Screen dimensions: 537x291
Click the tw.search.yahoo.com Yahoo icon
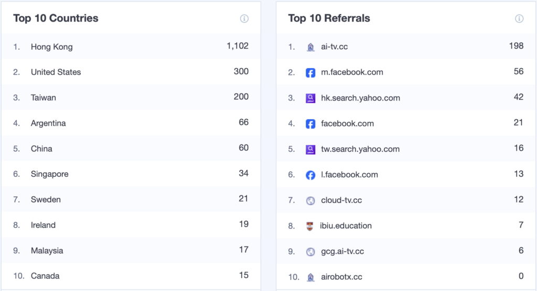click(x=310, y=149)
